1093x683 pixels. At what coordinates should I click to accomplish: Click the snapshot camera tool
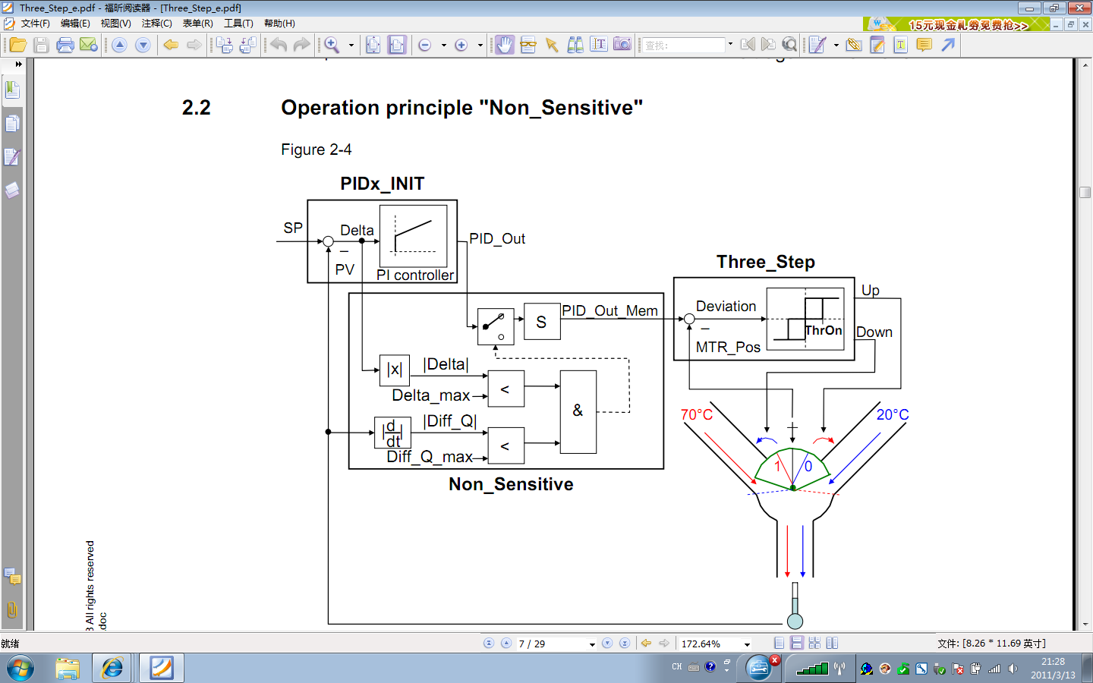tap(622, 45)
